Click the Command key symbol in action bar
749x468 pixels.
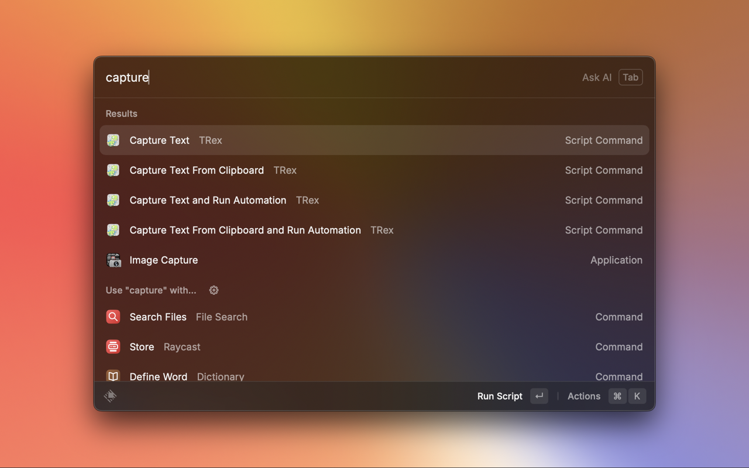(x=617, y=396)
